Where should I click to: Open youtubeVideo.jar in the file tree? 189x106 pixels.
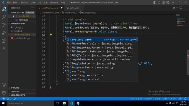click(x=22, y=38)
